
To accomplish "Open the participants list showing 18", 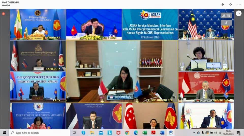I will click(x=226, y=15).
